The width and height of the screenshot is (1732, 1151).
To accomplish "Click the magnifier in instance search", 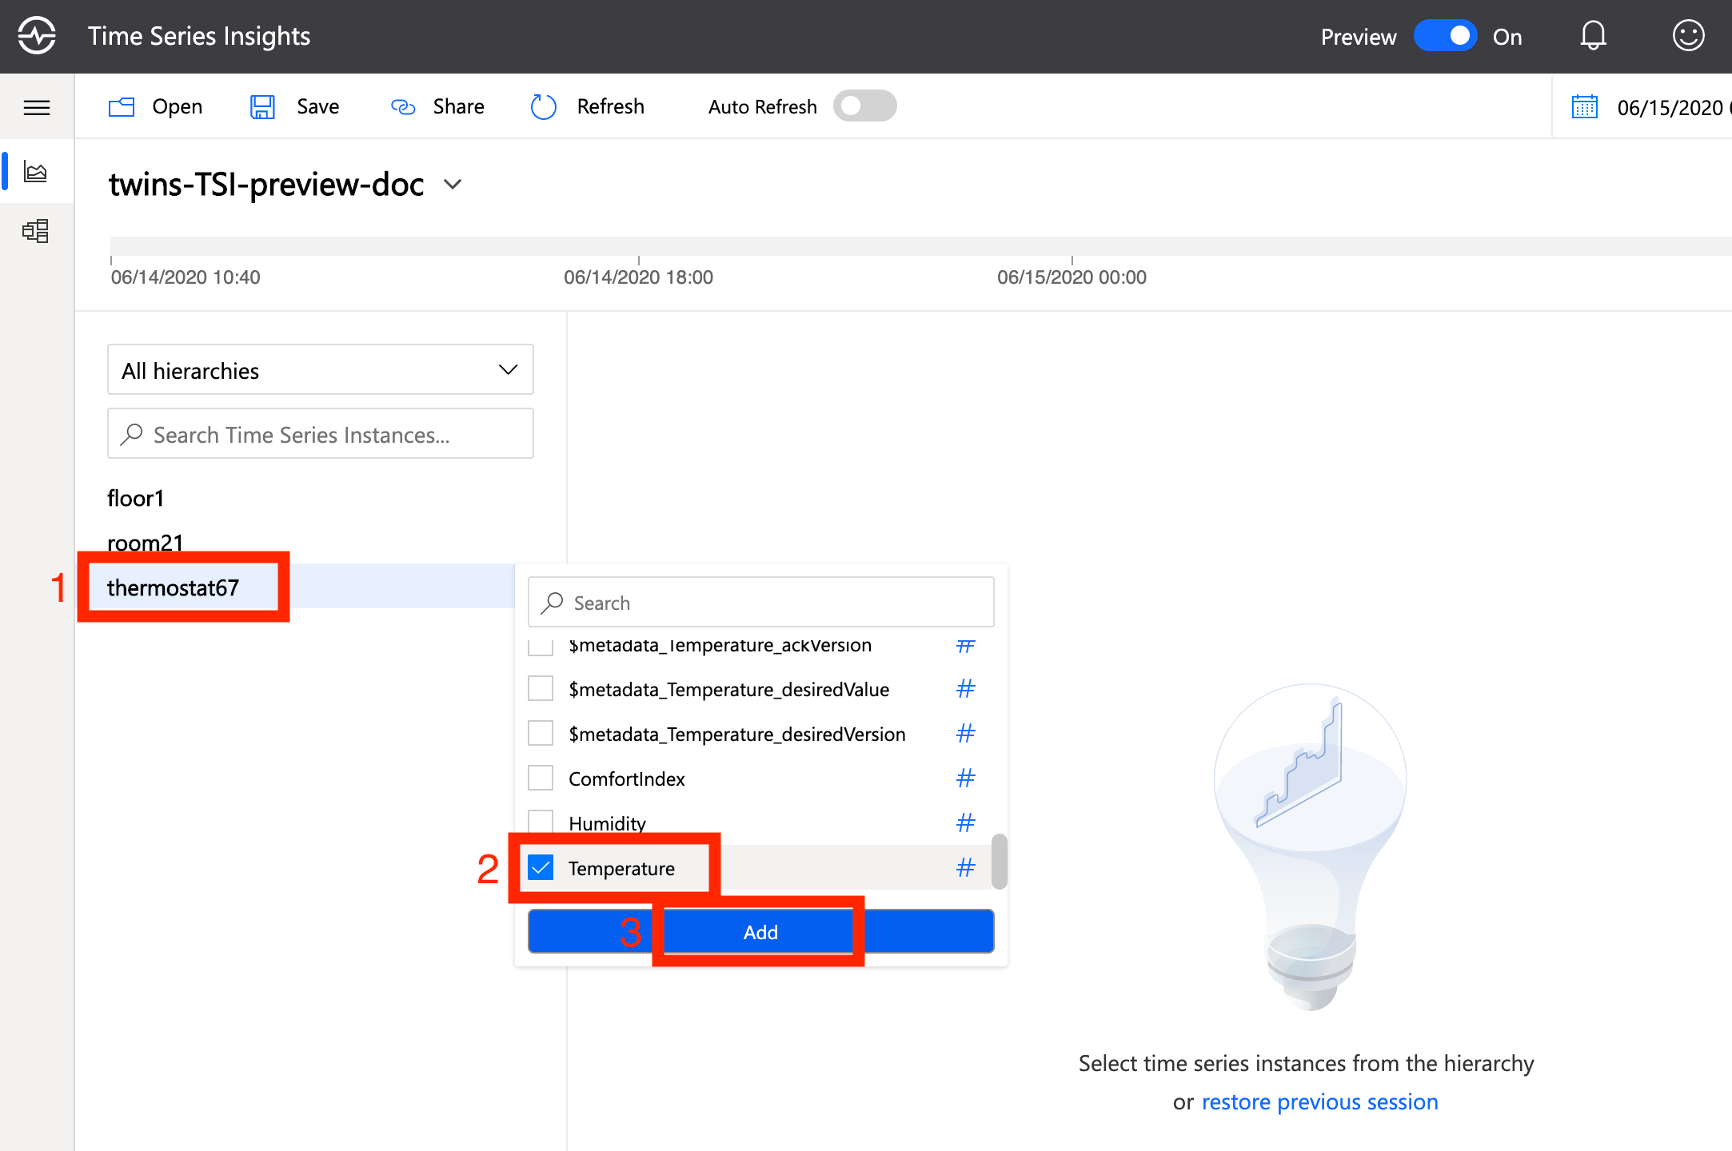I will pyautogui.click(x=131, y=434).
